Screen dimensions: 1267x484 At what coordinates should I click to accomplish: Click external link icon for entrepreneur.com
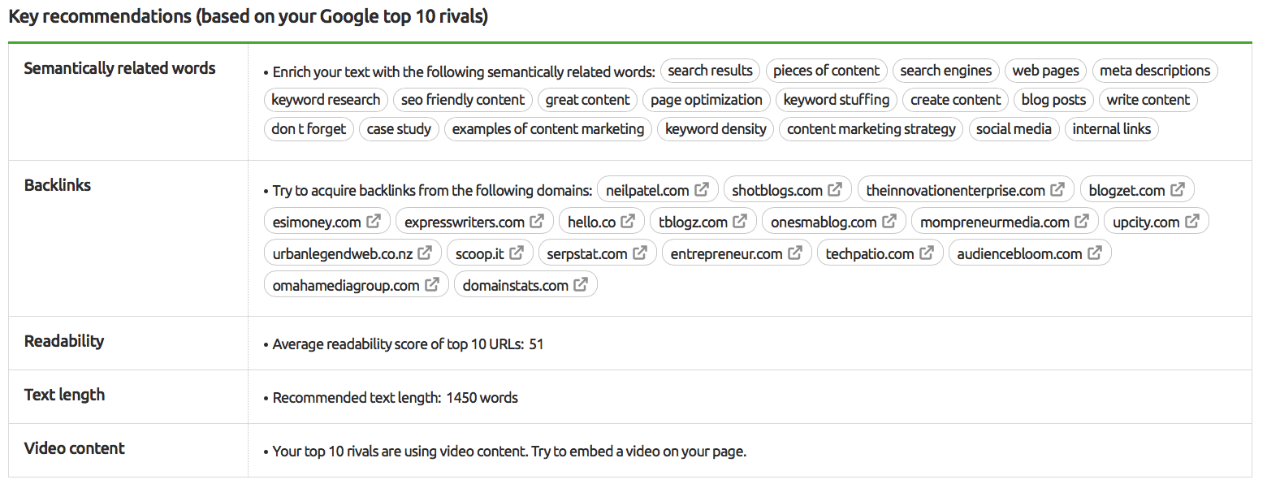795,253
